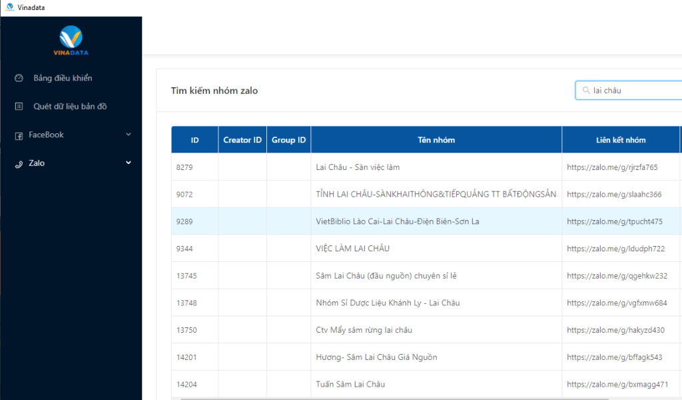
Task: Select row VIỆC LÀM LAI CHÂU
Action: coord(352,249)
